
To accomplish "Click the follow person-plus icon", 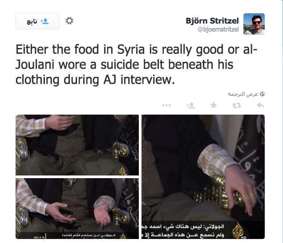I will coord(44,21).
